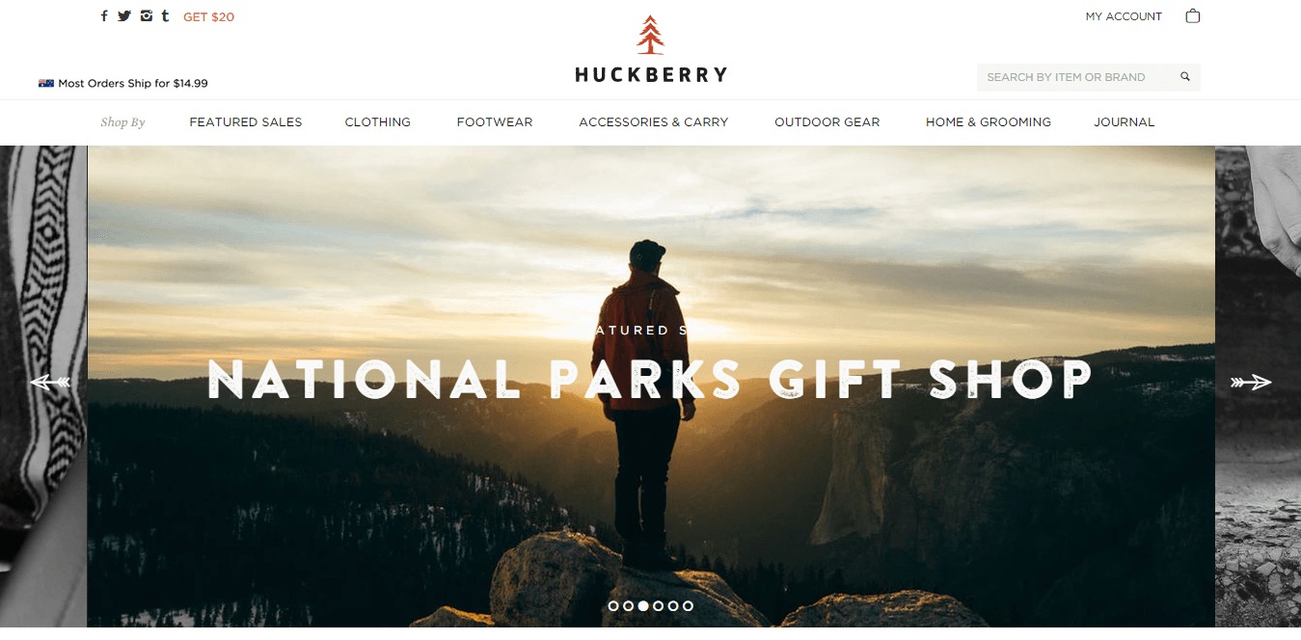The image size is (1301, 640).
Task: Select the last carousel dot
Action: tap(688, 605)
